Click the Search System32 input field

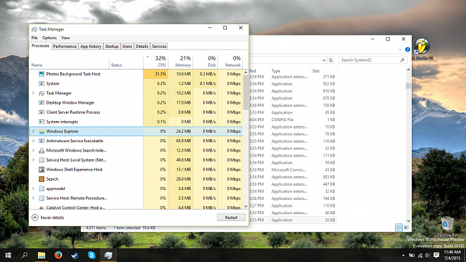(372, 60)
